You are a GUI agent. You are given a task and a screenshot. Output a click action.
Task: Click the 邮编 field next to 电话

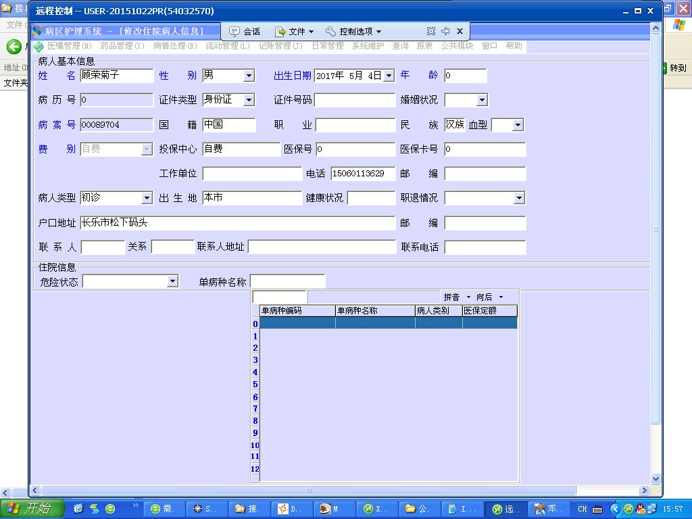point(485,174)
